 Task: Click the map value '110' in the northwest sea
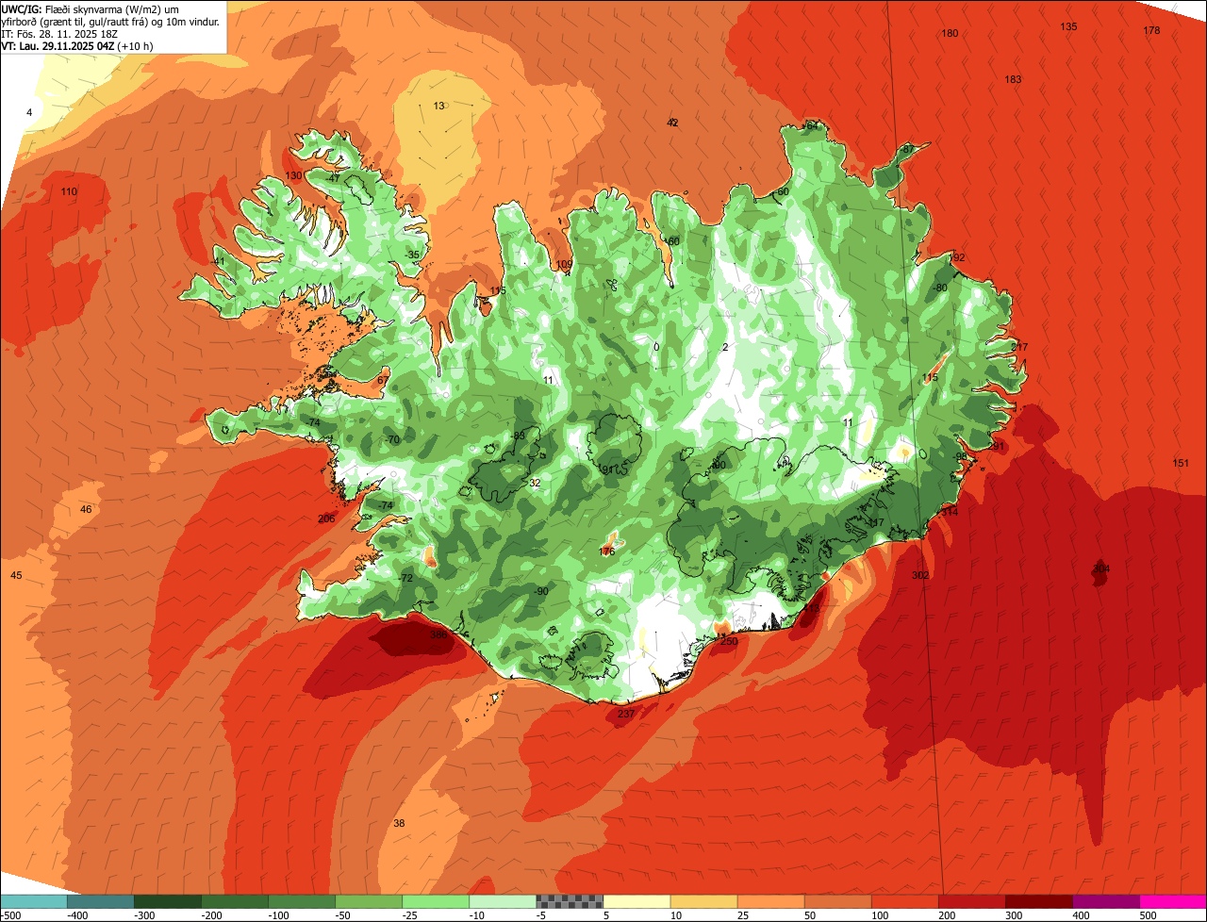69,191
